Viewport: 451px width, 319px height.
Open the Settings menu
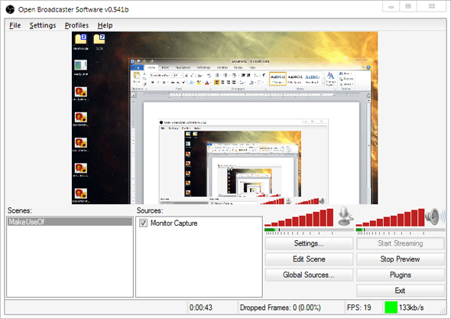tap(43, 25)
